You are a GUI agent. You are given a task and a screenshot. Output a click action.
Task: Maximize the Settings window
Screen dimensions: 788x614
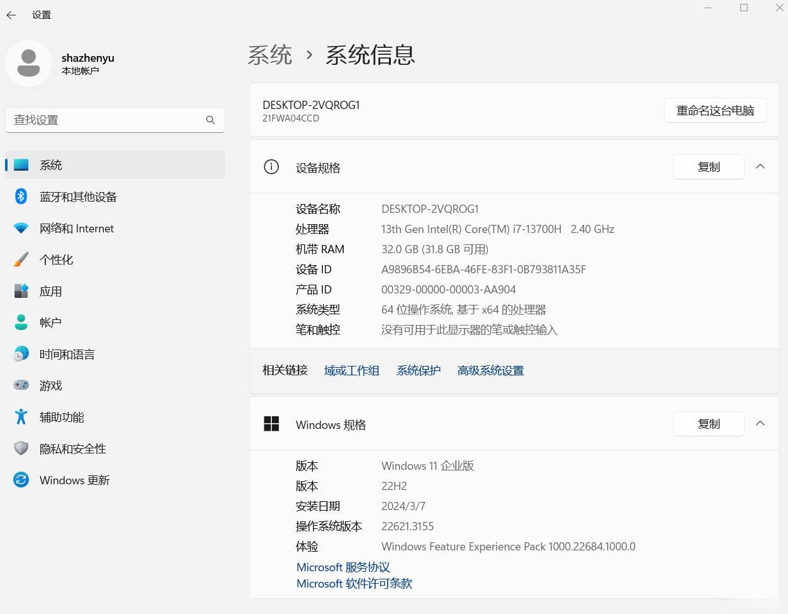pyautogui.click(x=744, y=8)
